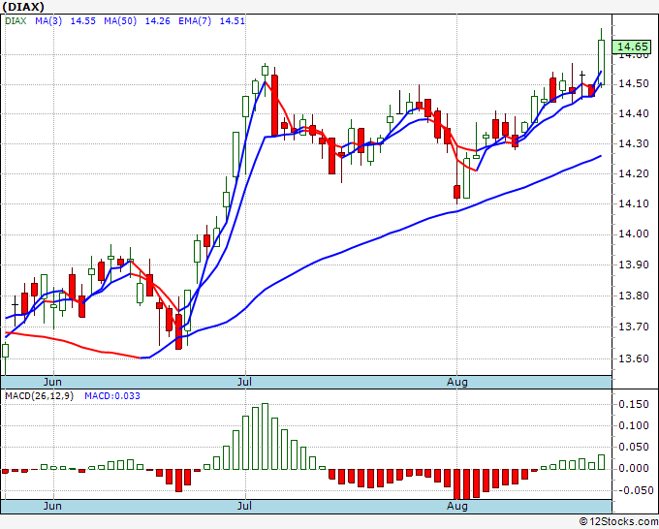Viewport: 659px width, 529px height.
Task: Click the 13.90 price axis label
Action: [634, 264]
